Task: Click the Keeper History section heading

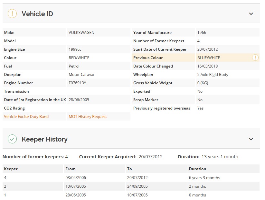Action: [45, 139]
